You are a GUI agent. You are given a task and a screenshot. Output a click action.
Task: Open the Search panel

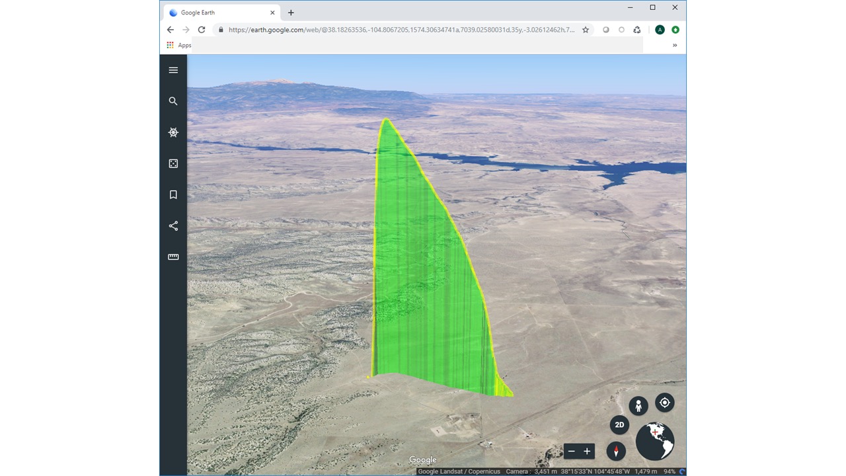[x=173, y=101]
